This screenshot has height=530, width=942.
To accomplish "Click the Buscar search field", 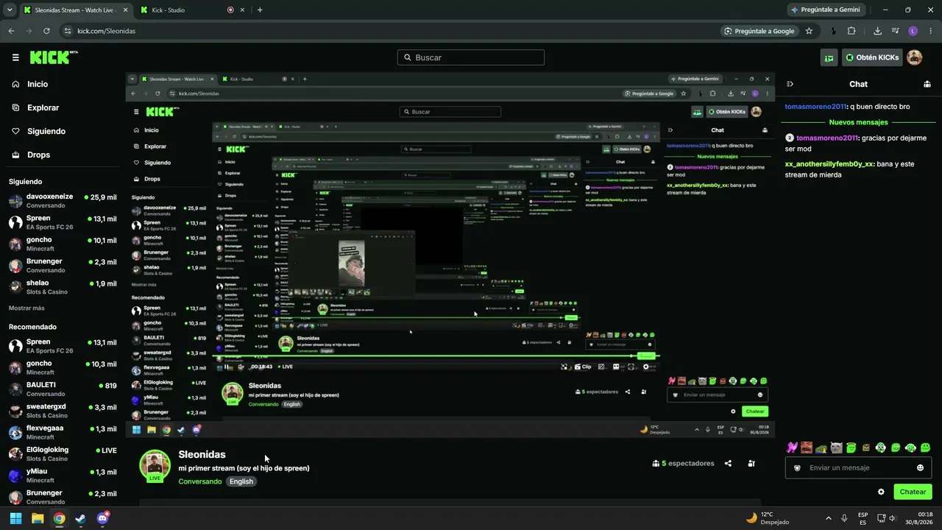I will point(471,57).
